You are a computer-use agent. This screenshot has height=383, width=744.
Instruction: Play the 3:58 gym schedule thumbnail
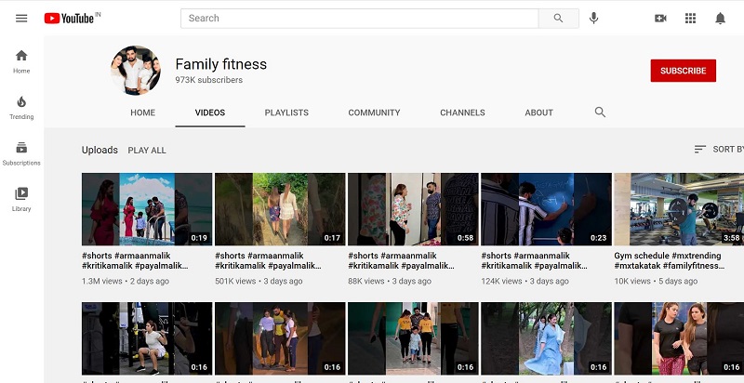[679, 209]
